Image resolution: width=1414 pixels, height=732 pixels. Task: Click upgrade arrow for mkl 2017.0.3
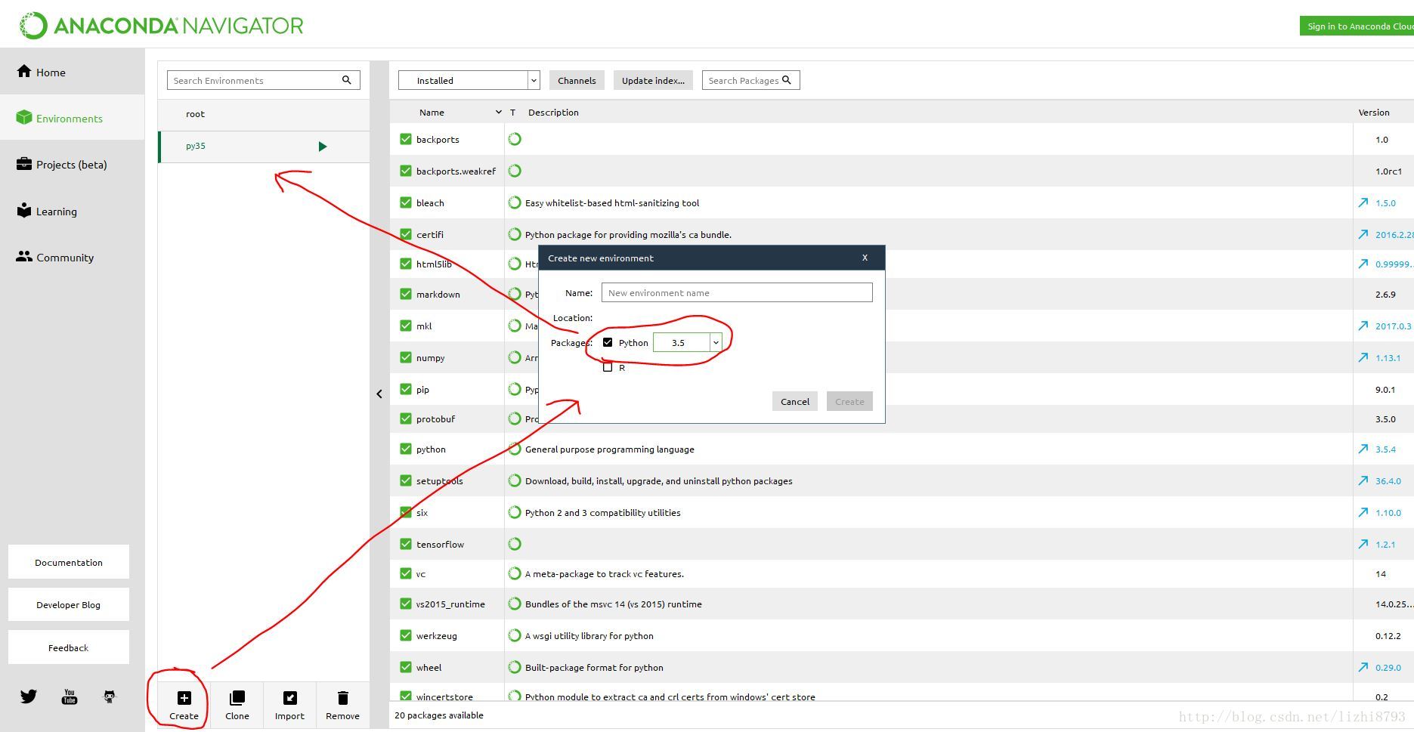[1363, 326]
